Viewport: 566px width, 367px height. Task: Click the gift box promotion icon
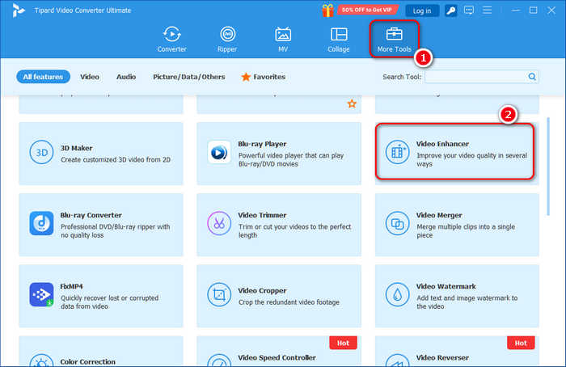327,11
